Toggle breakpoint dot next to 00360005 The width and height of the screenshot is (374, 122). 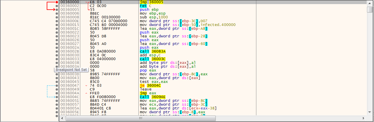click(x=57, y=10)
